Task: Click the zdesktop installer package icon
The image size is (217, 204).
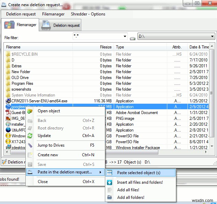Action: tap(8, 147)
